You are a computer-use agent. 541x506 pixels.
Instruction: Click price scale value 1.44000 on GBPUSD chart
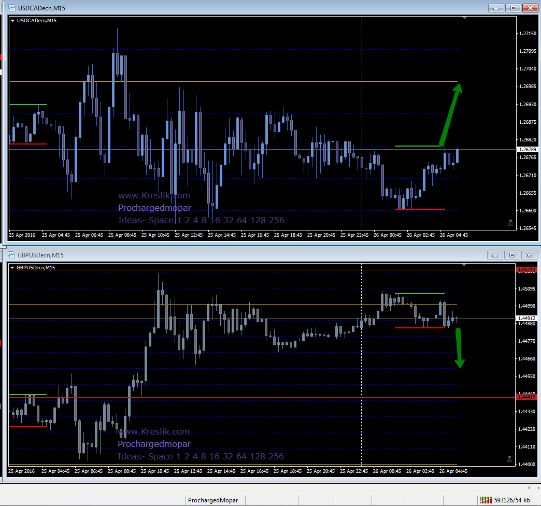coord(526,464)
